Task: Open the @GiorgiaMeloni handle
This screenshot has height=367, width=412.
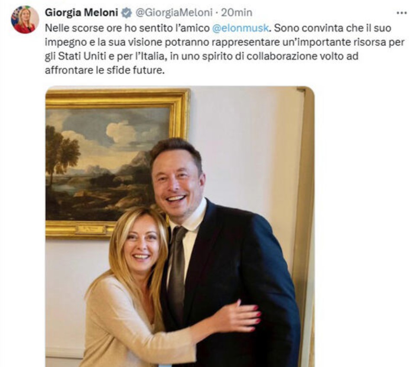Action: (174, 13)
